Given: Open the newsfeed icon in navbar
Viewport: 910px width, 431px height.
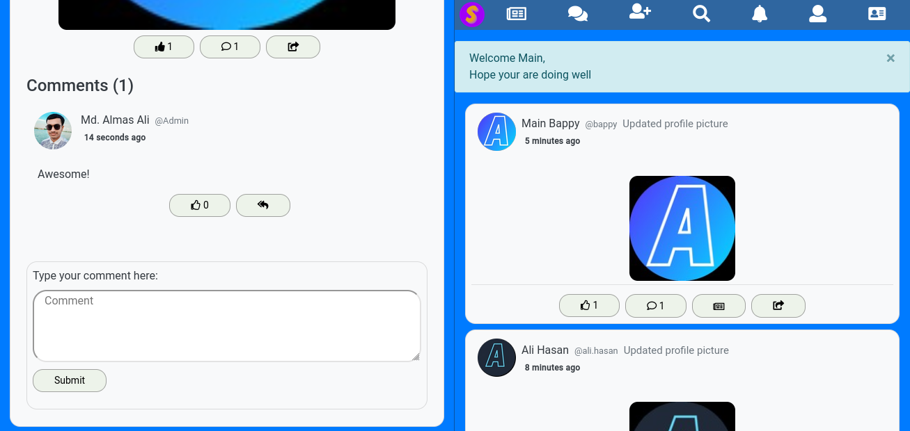Looking at the screenshot, I should (x=517, y=13).
